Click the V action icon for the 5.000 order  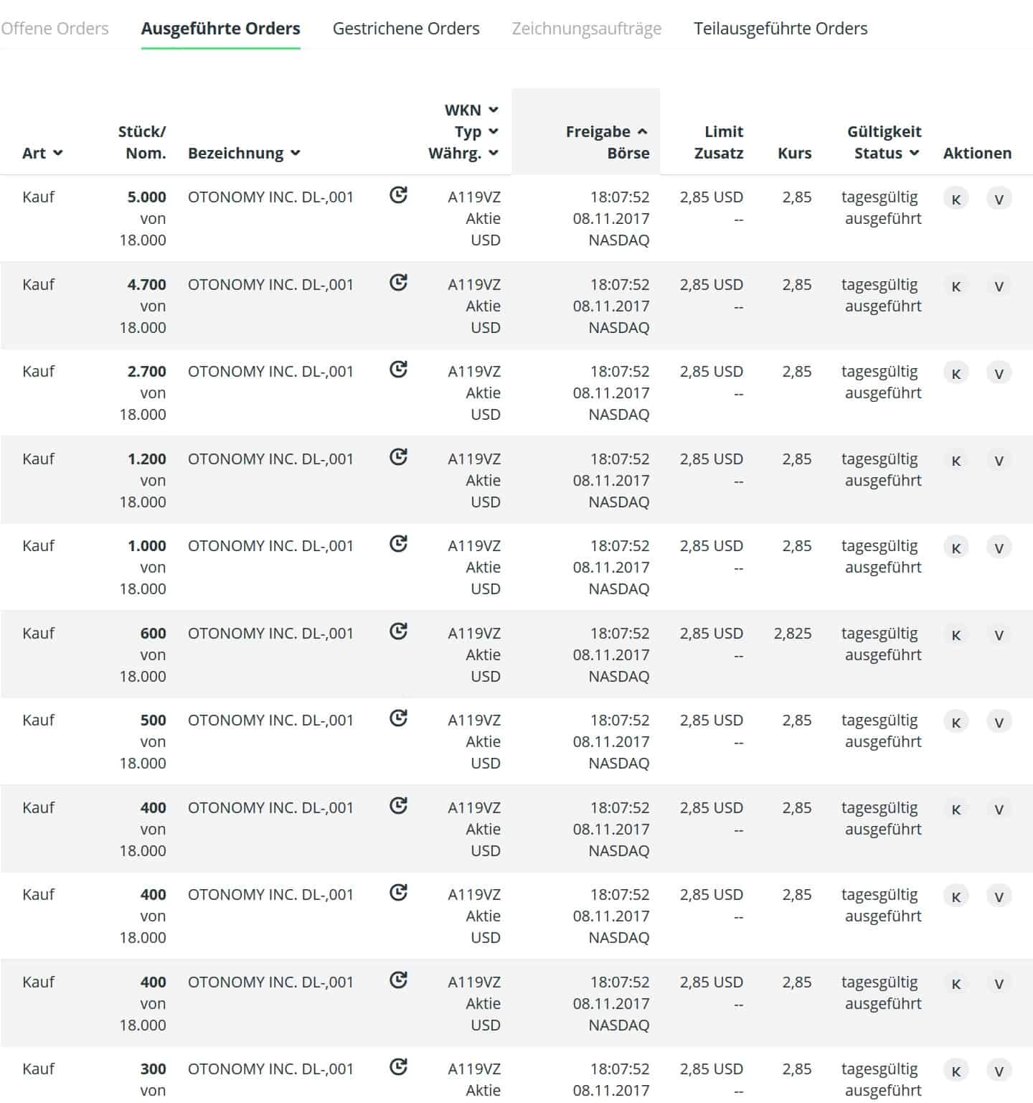(999, 199)
